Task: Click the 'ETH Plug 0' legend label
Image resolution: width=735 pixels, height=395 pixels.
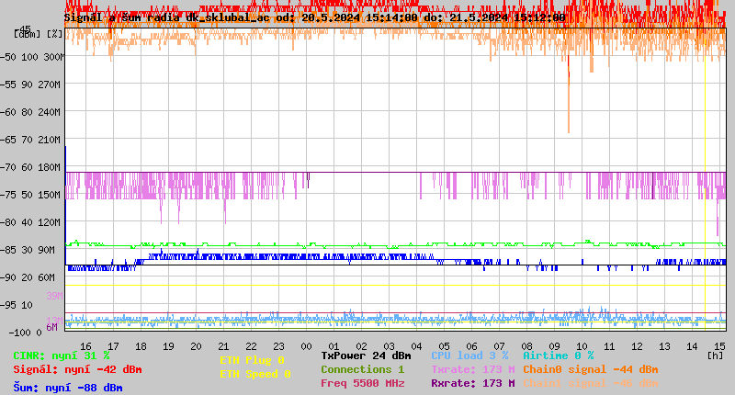Action: (252, 360)
